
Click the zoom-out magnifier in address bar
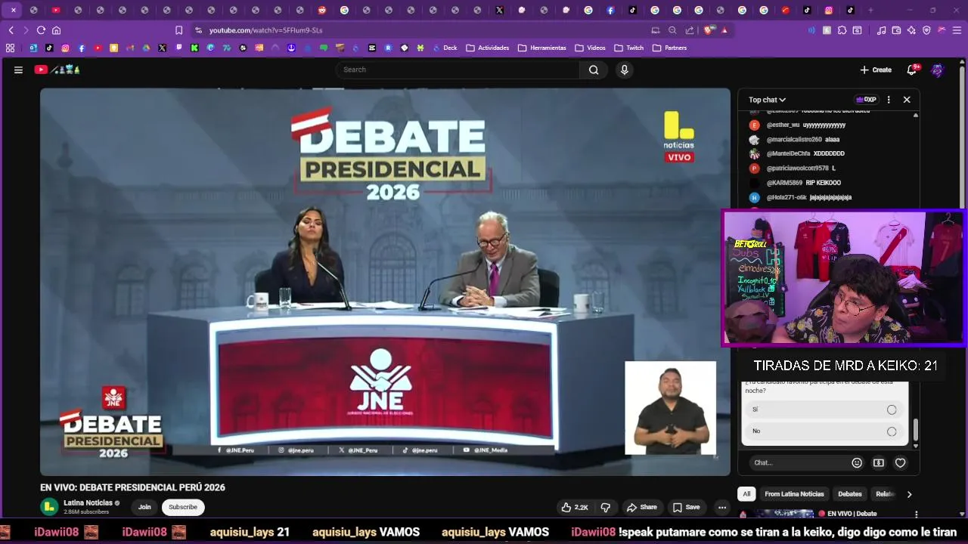tap(672, 30)
